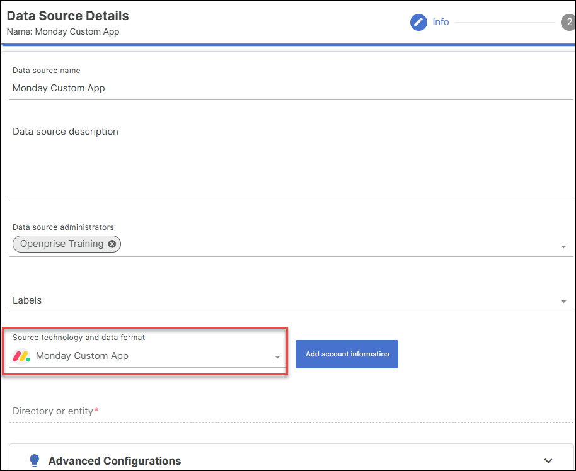576x471 pixels.
Task: Click inside the Labels field
Action: point(277,300)
